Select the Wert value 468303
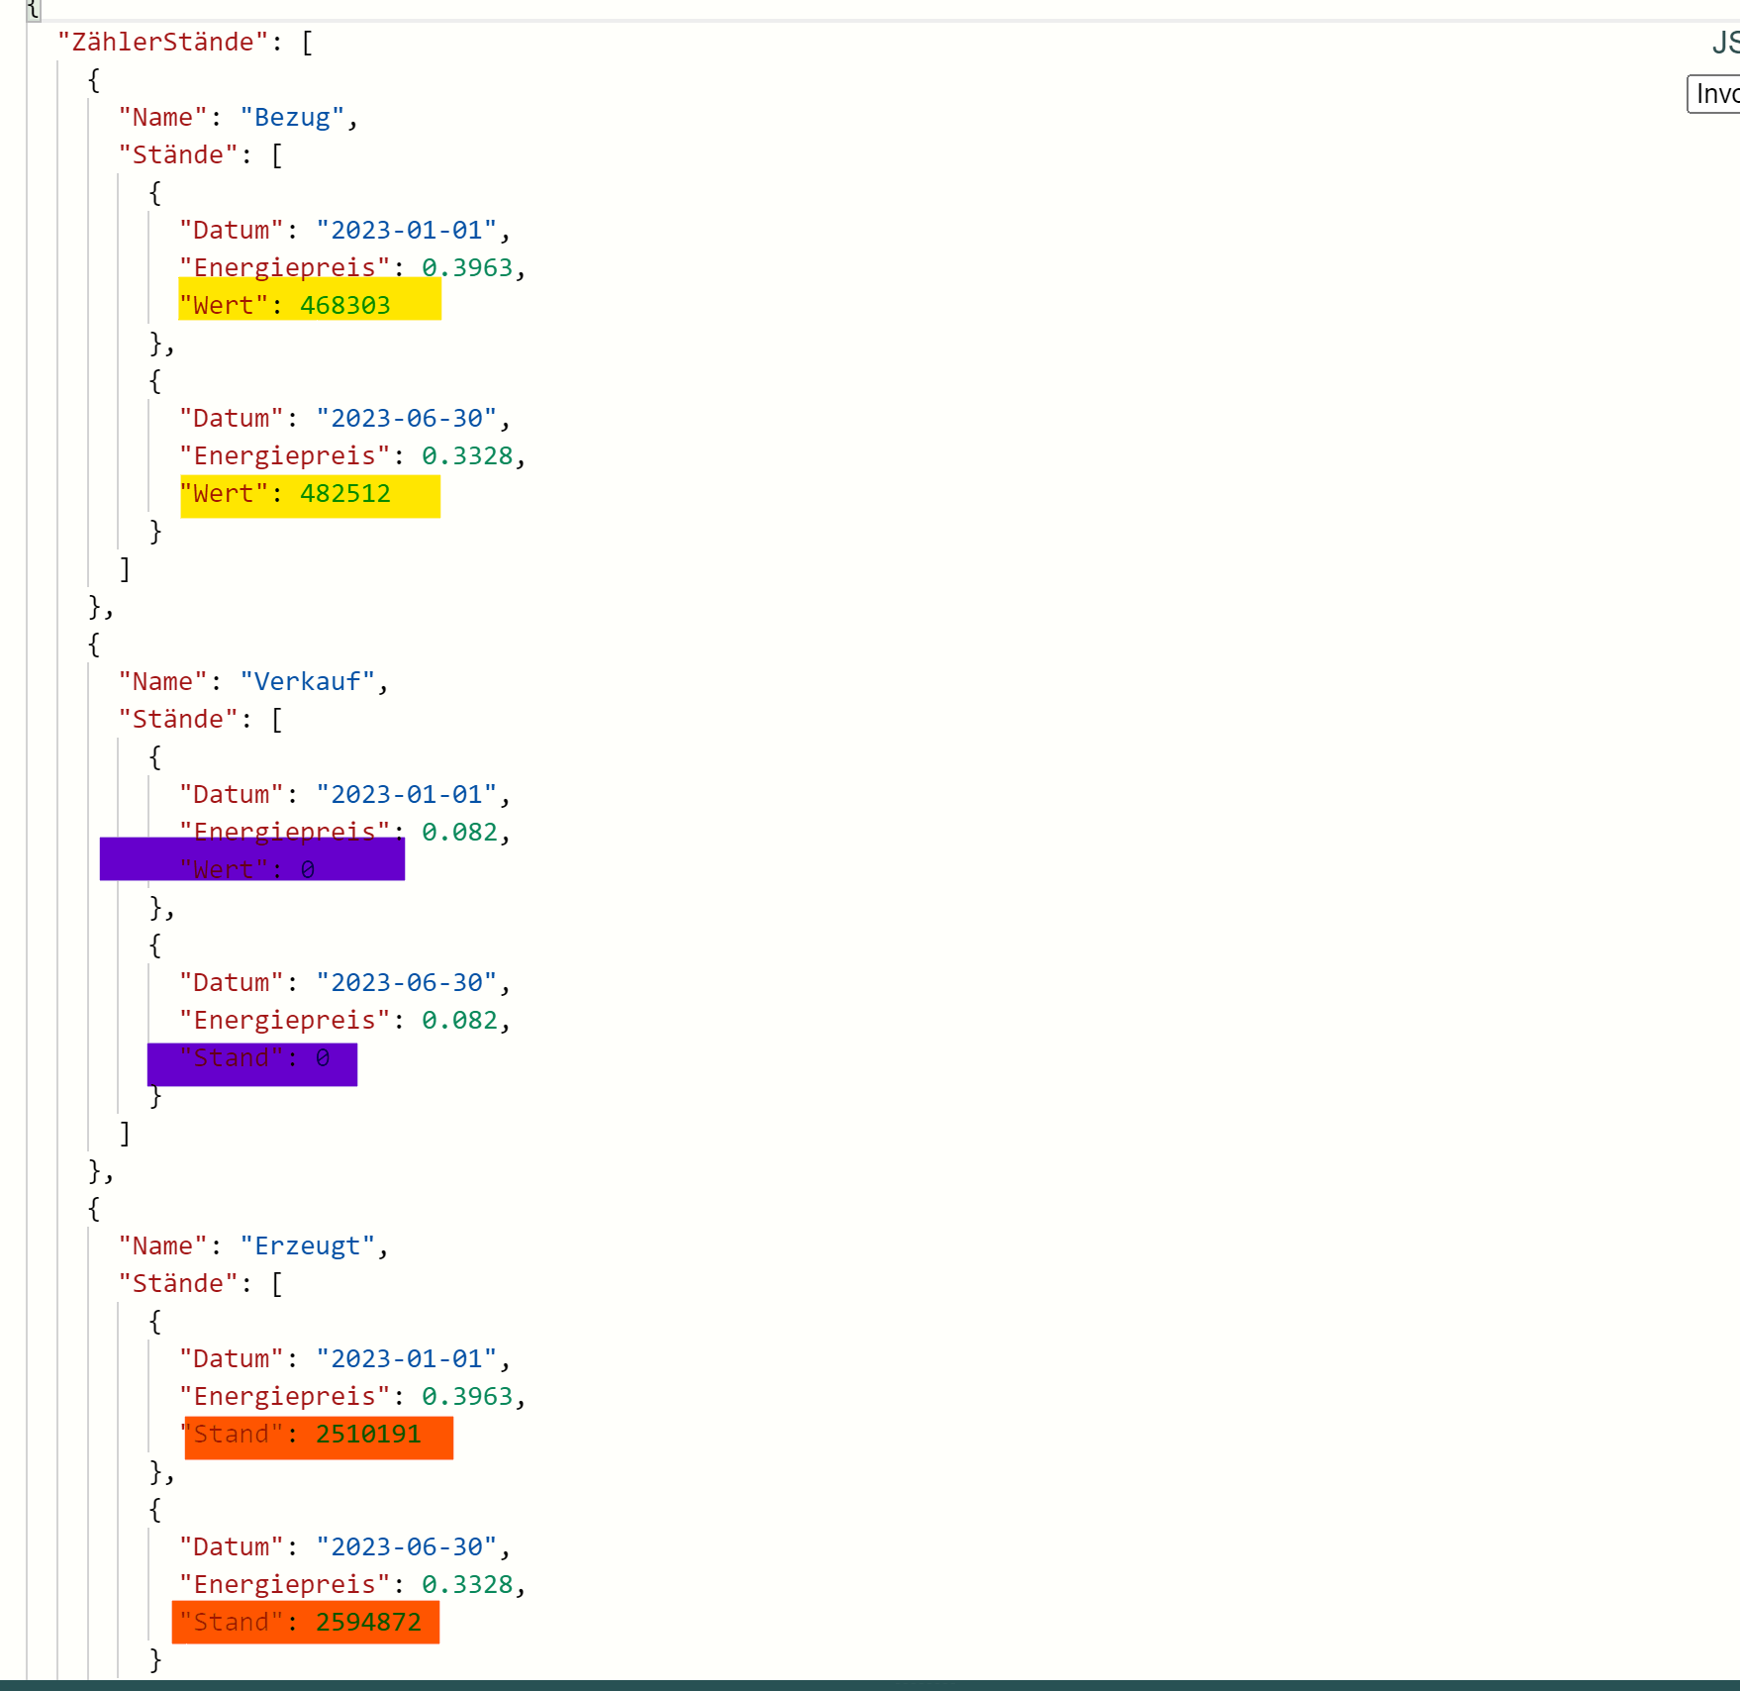Image resolution: width=1740 pixels, height=1691 pixels. (345, 306)
